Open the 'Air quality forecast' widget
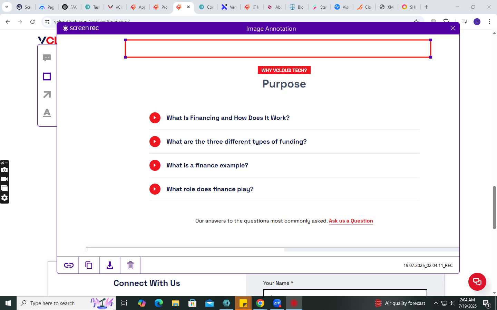Screen dimensions: 497x310 (x=400, y=303)
